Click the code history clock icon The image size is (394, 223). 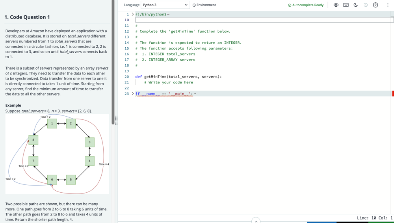[x=365, y=5]
